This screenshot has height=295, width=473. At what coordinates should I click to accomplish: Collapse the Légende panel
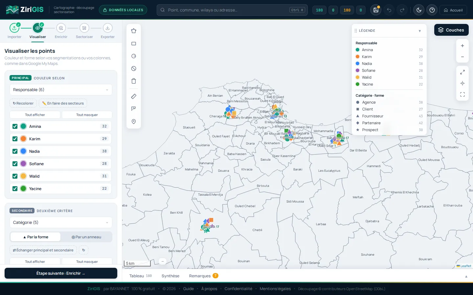pos(420,31)
